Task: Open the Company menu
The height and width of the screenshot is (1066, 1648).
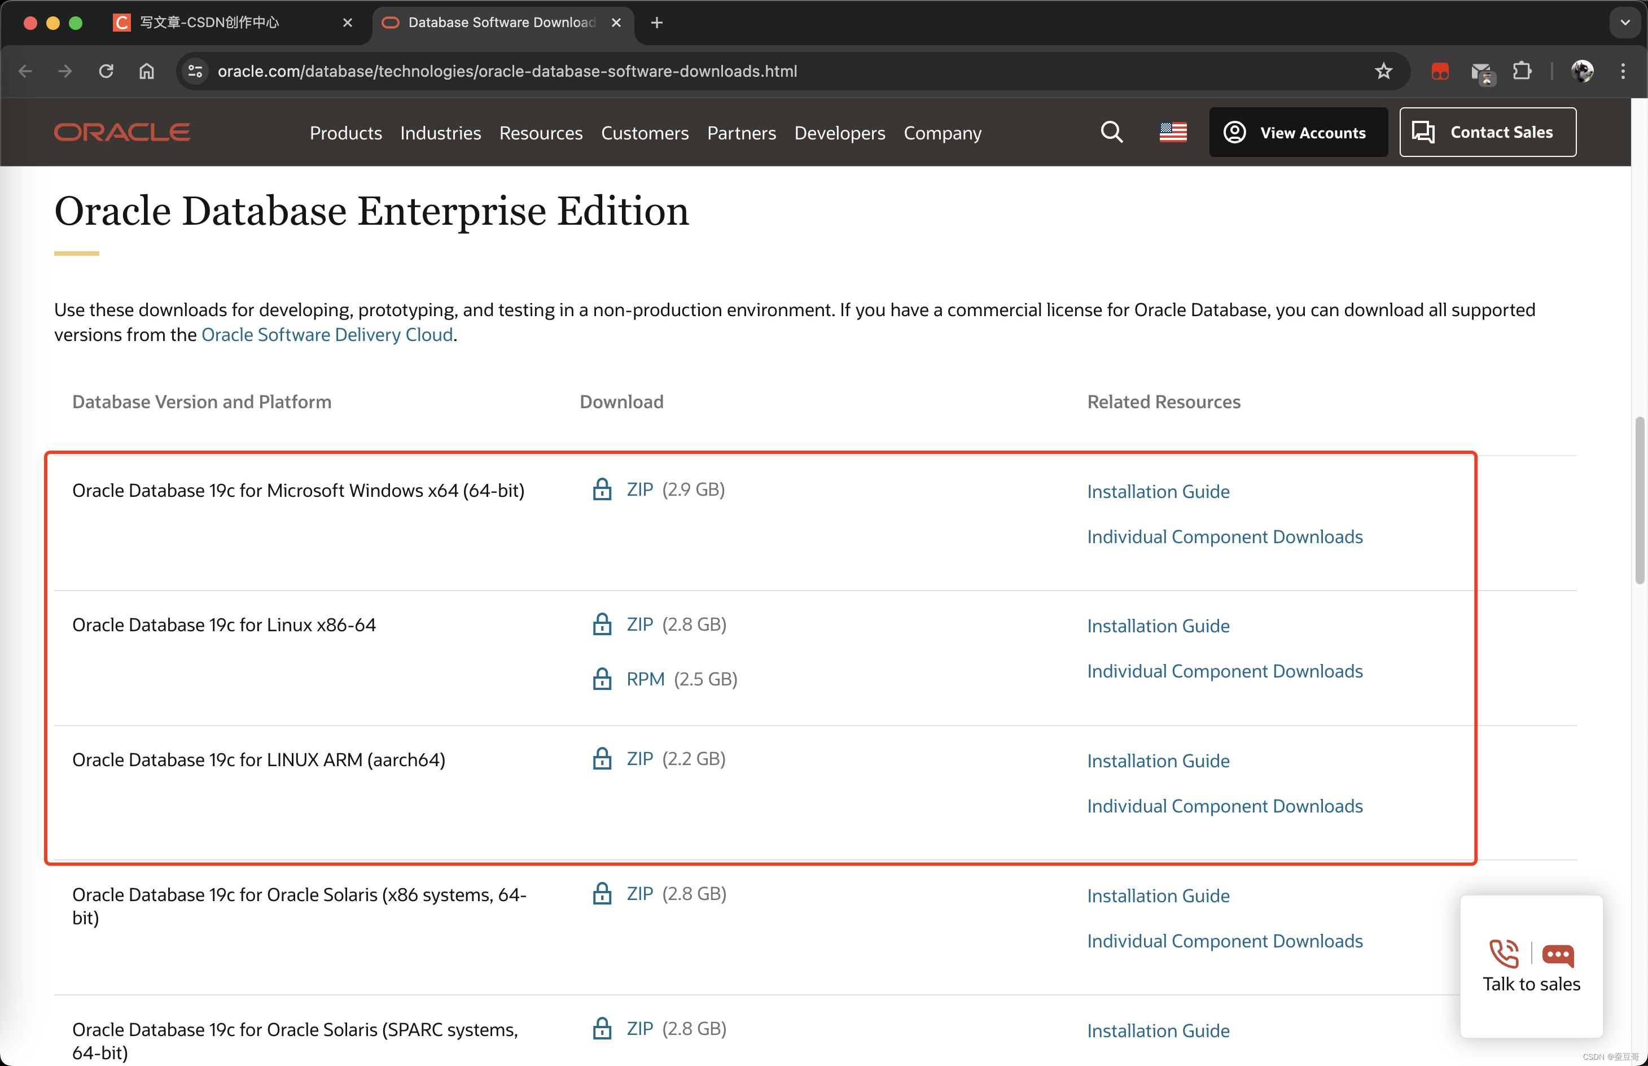Action: [943, 133]
